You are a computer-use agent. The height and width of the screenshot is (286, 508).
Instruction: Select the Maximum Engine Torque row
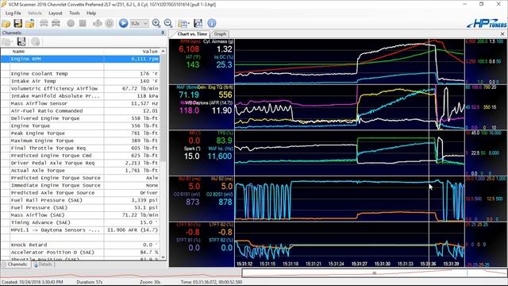pos(80,141)
